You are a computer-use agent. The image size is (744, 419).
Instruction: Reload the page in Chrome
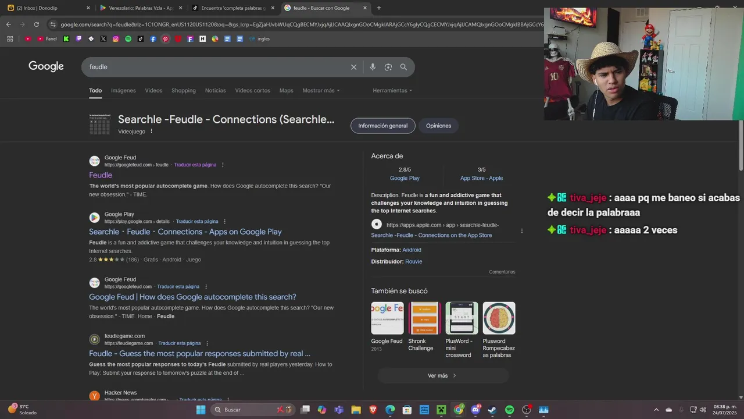click(36, 24)
